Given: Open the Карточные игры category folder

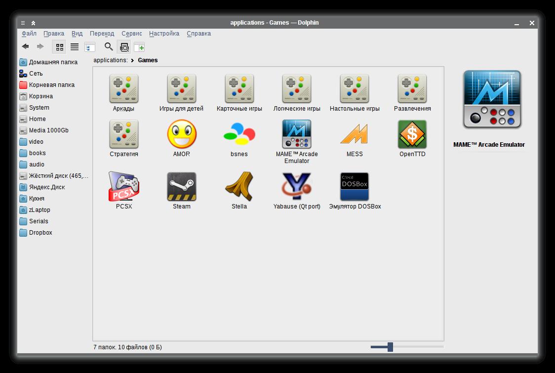Looking at the screenshot, I should [x=239, y=93].
